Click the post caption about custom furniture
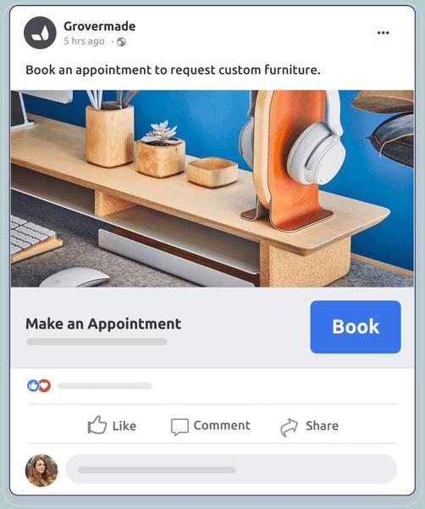 [173, 70]
